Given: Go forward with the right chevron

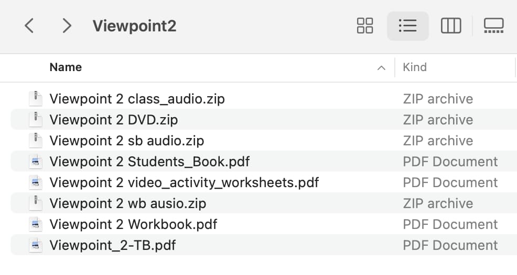Looking at the screenshot, I should [67, 26].
